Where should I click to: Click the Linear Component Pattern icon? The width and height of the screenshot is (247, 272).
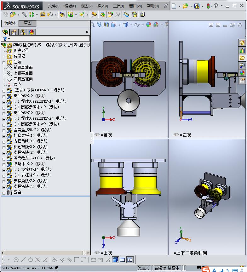click(x=32, y=14)
